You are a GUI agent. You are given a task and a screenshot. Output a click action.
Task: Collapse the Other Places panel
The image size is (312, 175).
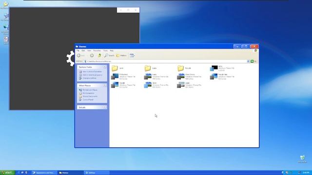pyautogui.click(x=105, y=86)
